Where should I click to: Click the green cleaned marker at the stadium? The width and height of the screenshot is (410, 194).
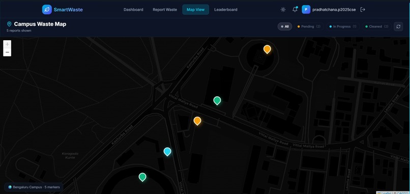pyautogui.click(x=142, y=177)
